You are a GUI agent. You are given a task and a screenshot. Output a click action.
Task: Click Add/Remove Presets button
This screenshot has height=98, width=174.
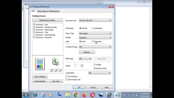(x=48, y=20)
